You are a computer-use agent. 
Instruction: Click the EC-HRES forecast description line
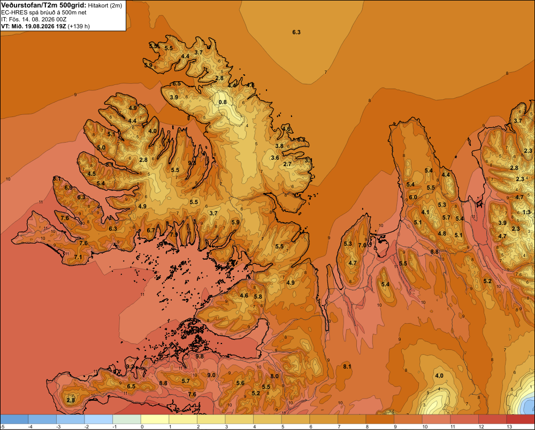(x=44, y=12)
